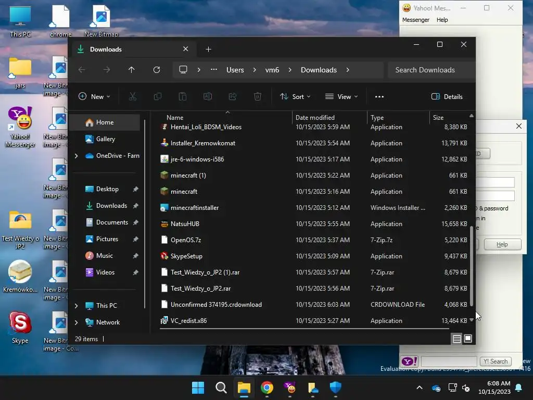533x400 pixels.
Task: Click the Copy icon in Explorer toolbar
Action: (x=158, y=96)
